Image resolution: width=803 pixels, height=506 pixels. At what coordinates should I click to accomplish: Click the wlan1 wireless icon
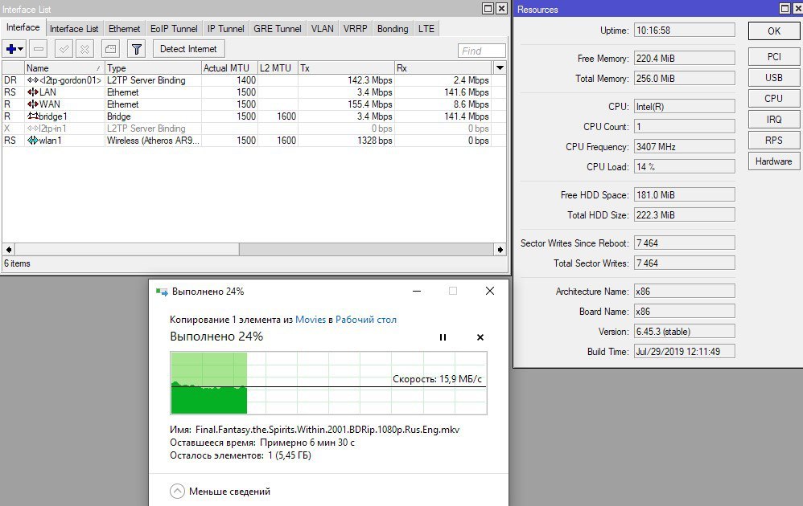(x=33, y=141)
